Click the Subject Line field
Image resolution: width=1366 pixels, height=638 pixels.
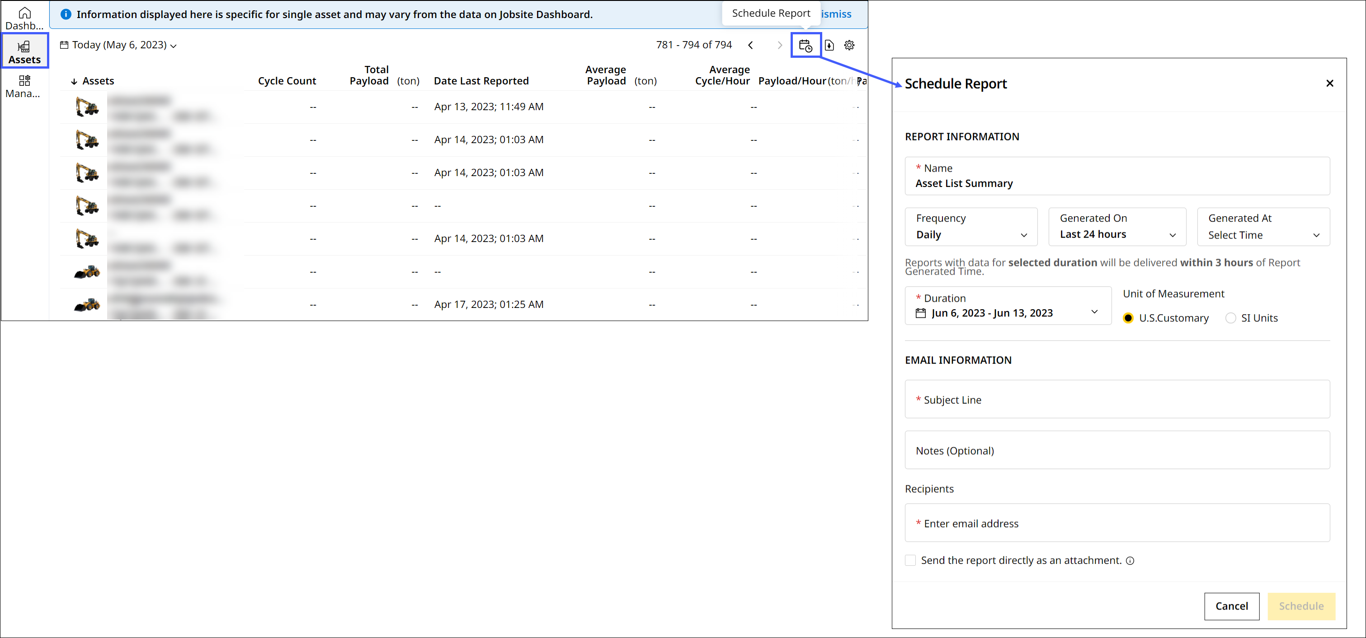[1117, 399]
